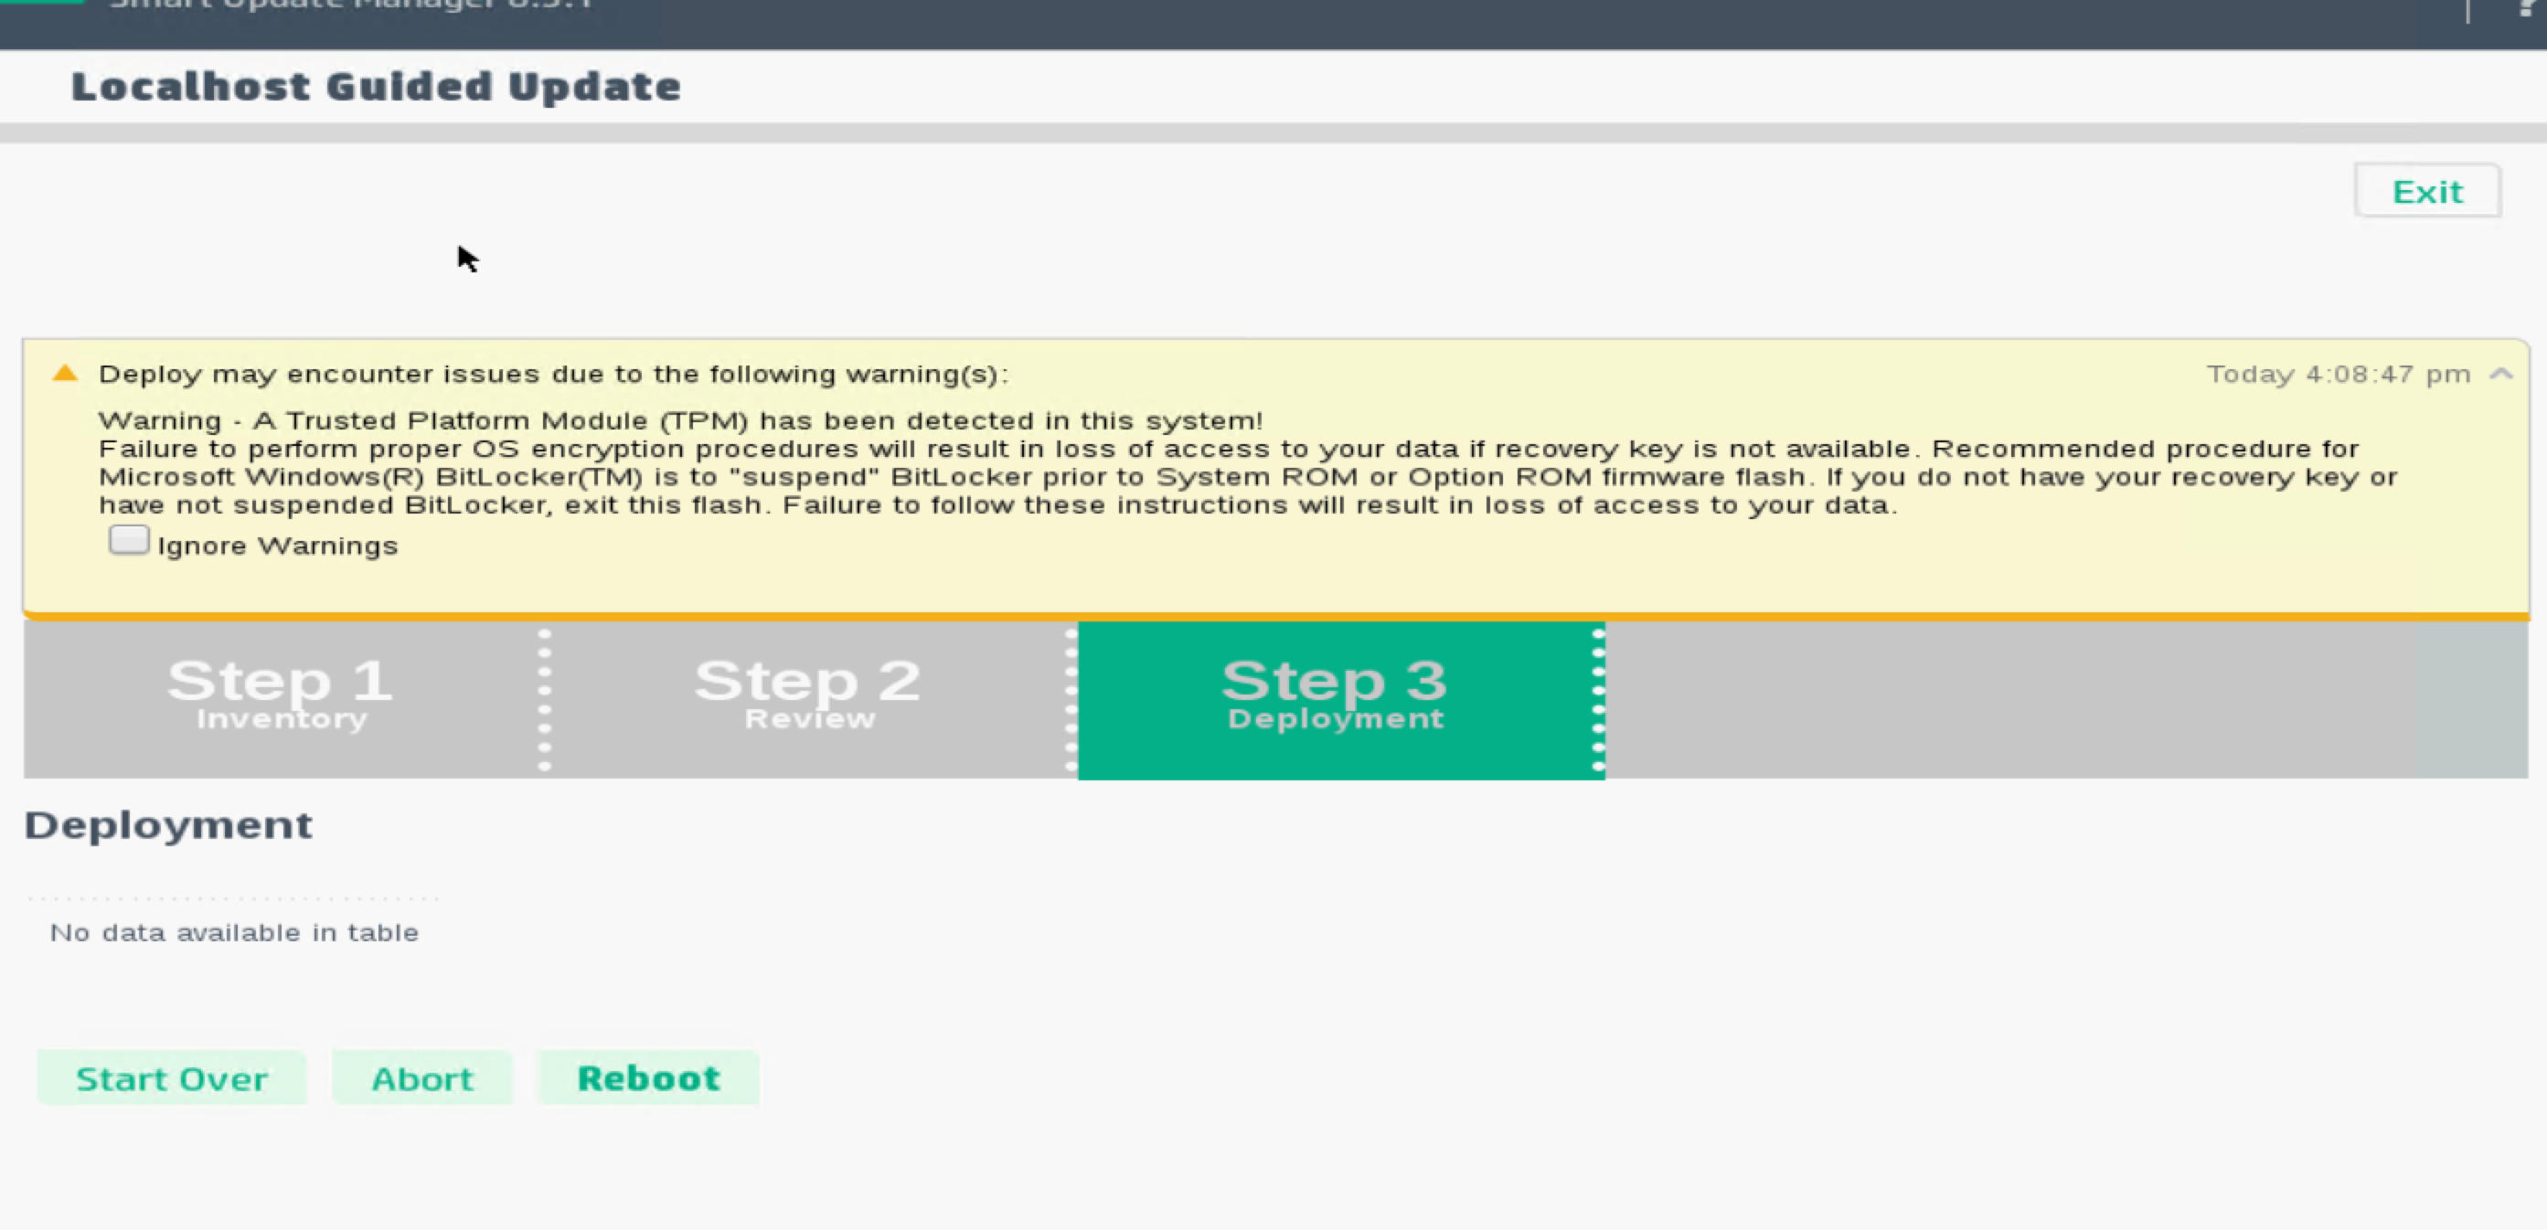Click the Exit button

coord(2427,191)
